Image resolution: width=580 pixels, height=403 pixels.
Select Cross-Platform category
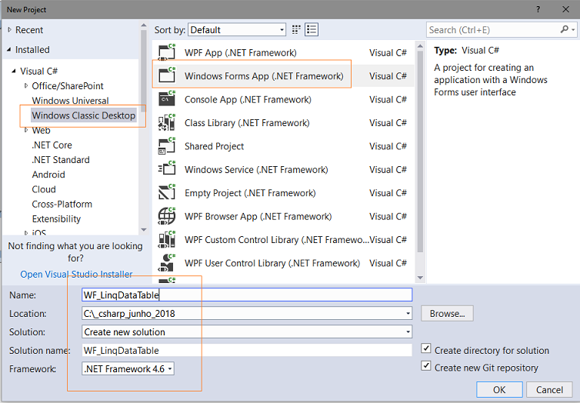pos(62,204)
